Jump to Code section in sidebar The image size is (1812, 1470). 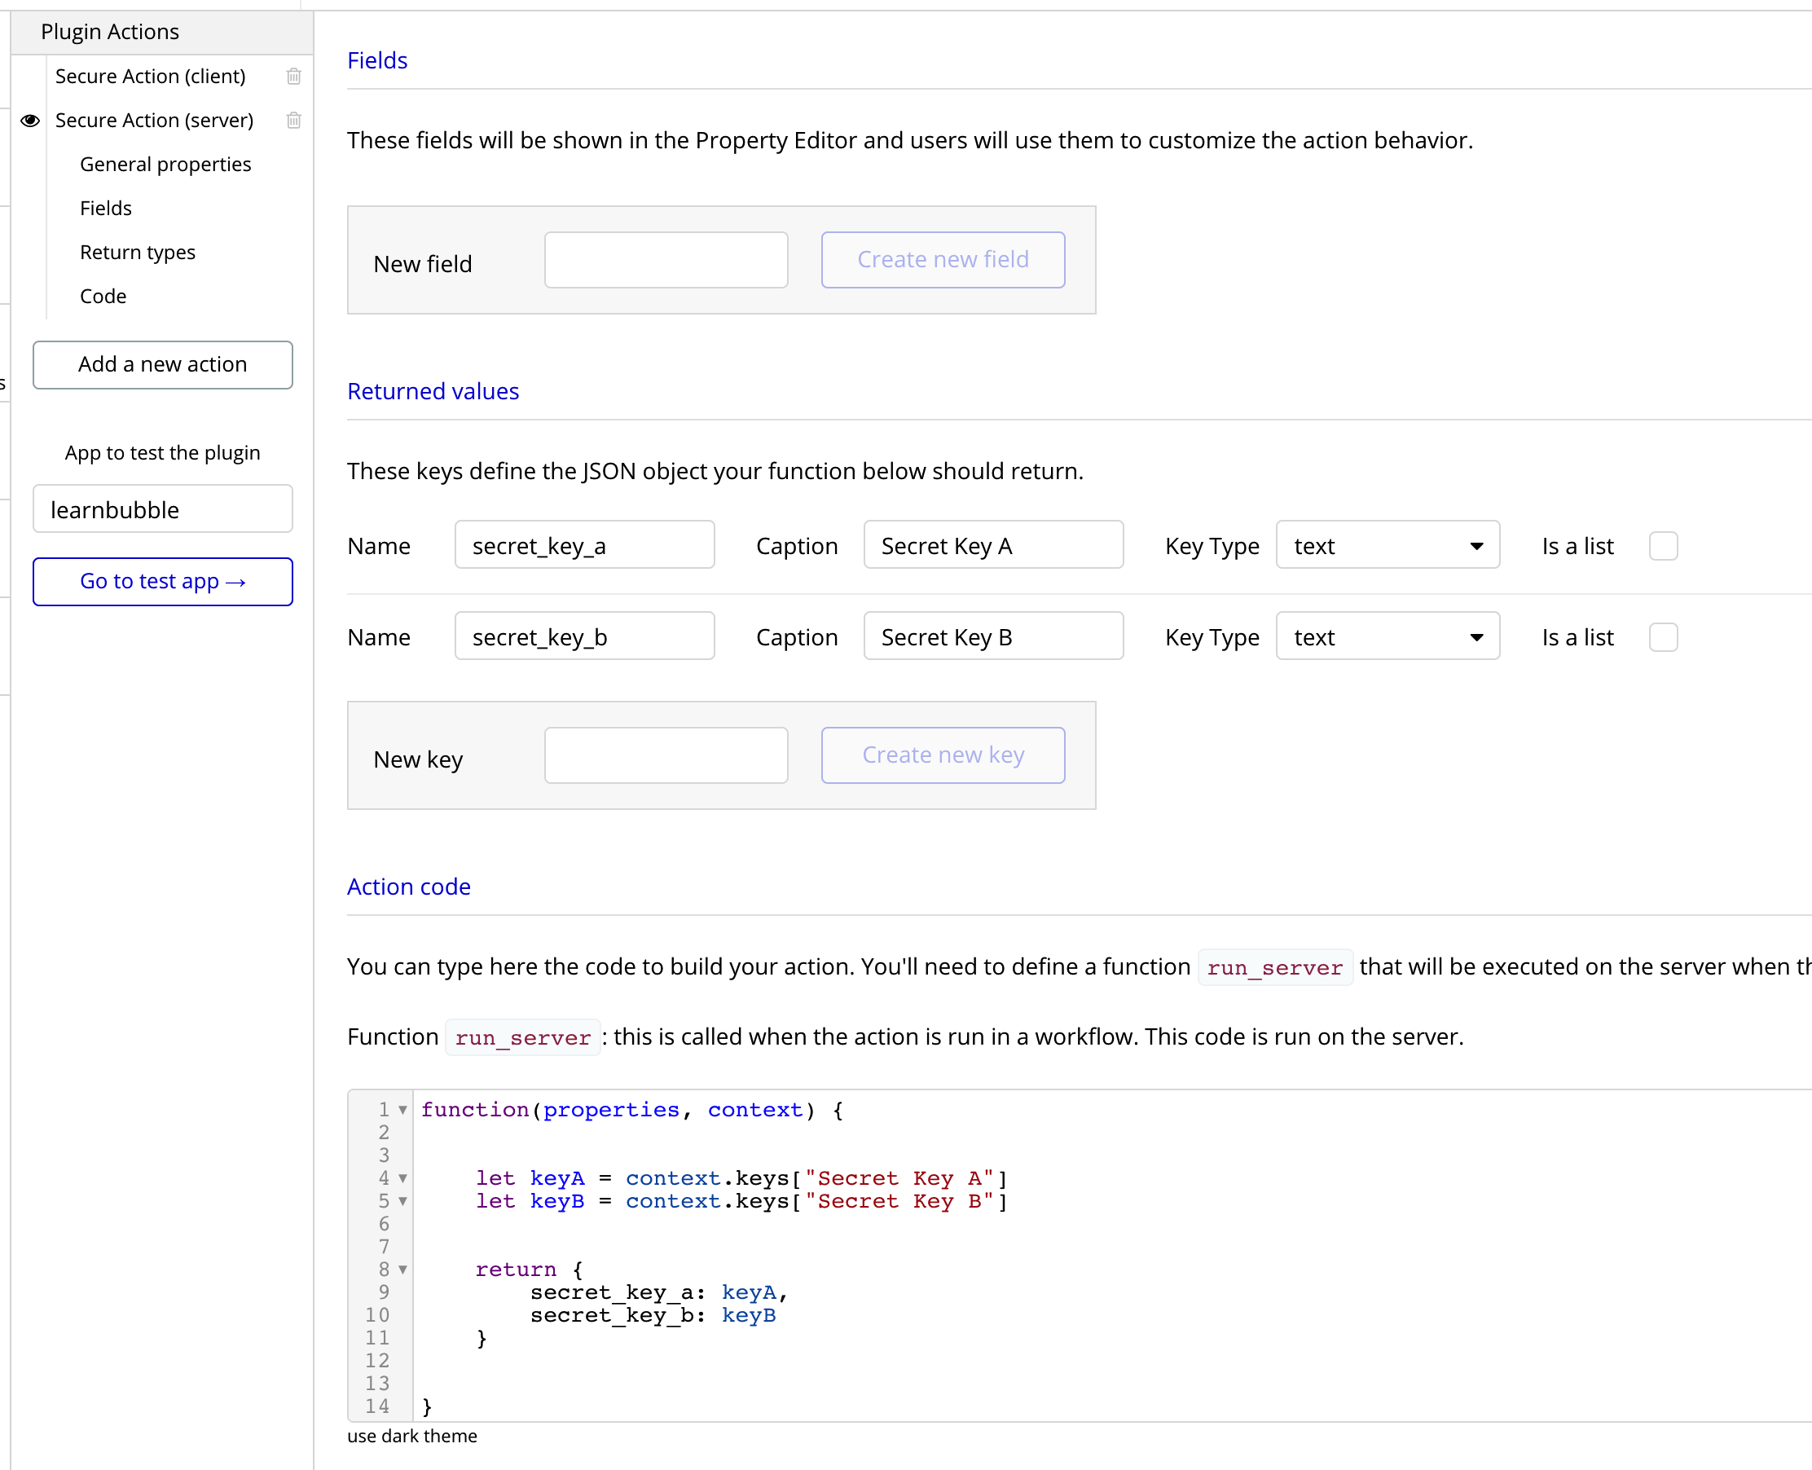click(103, 297)
